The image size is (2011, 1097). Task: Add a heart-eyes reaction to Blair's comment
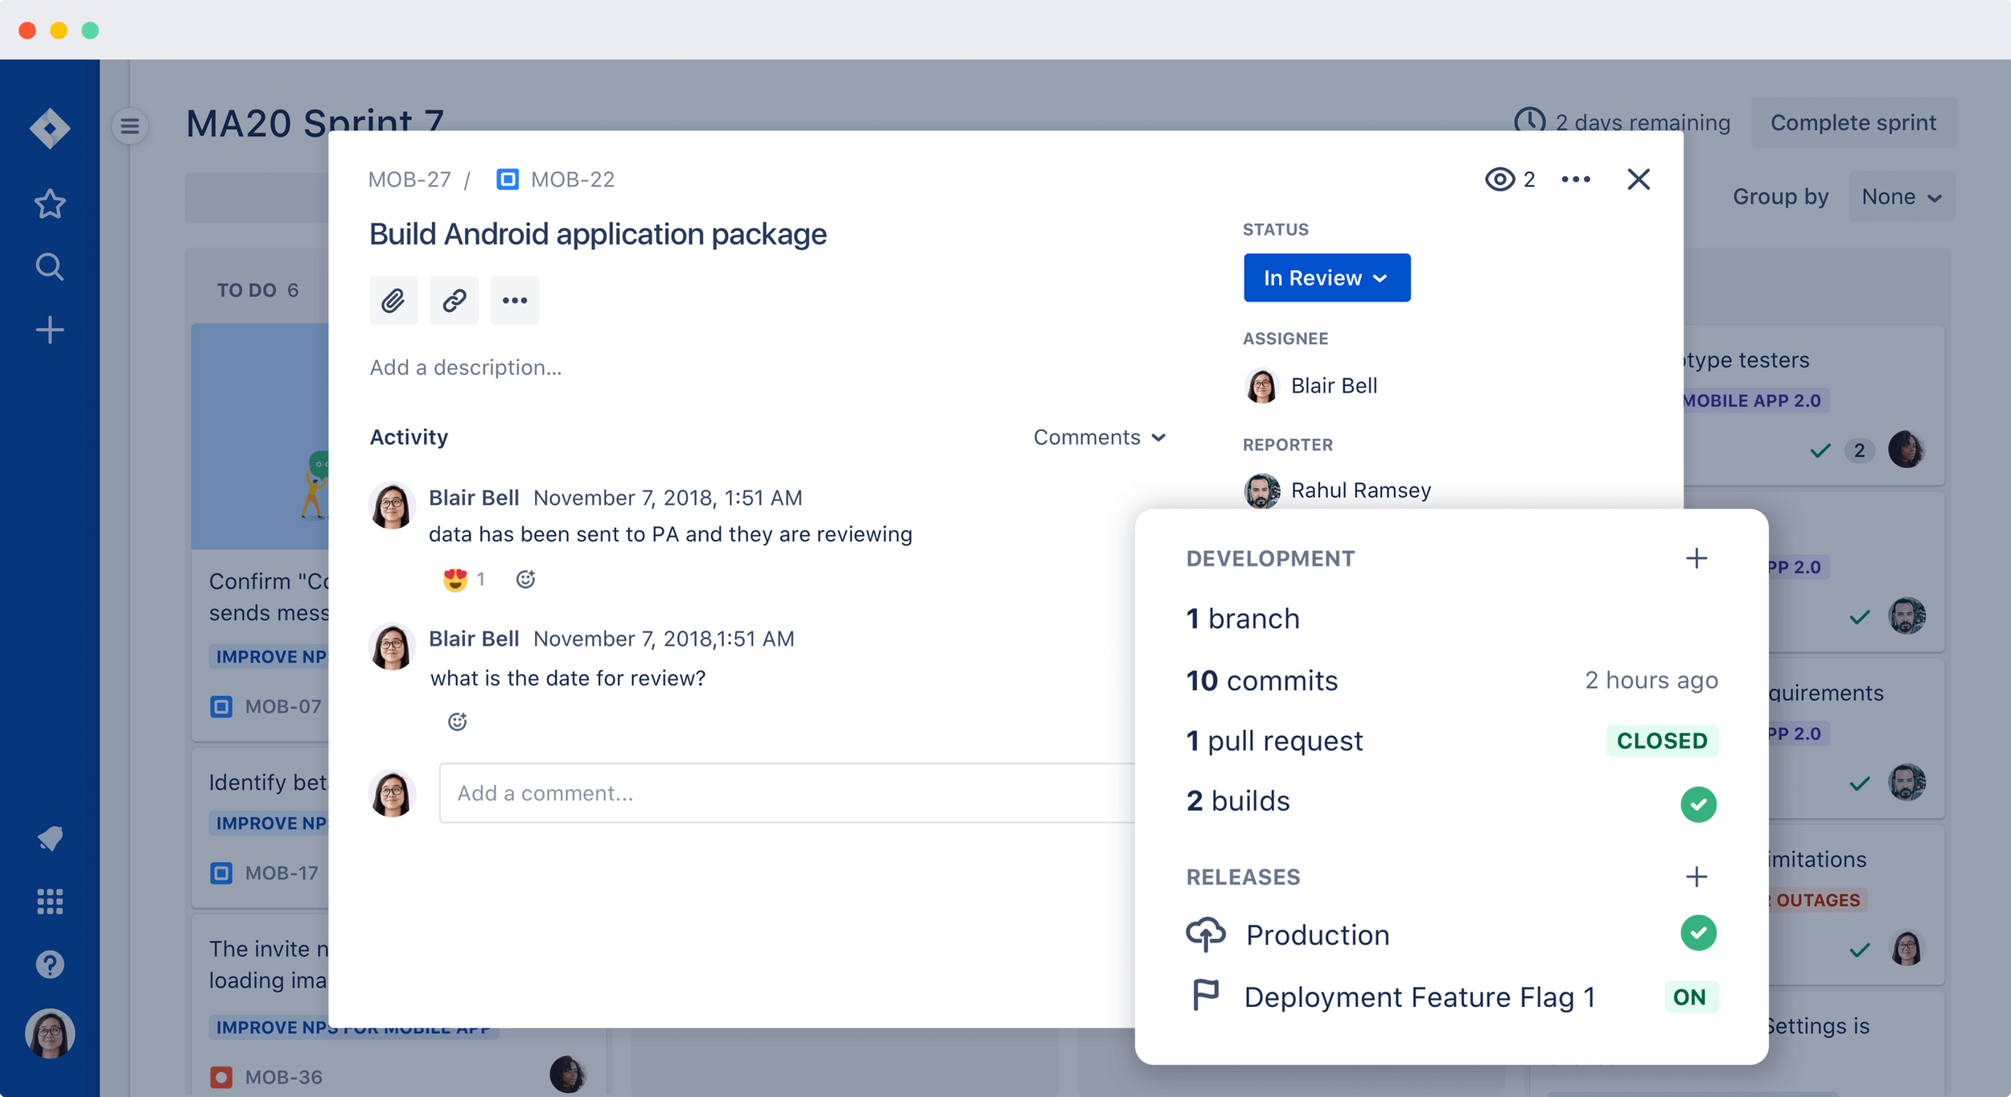point(455,577)
